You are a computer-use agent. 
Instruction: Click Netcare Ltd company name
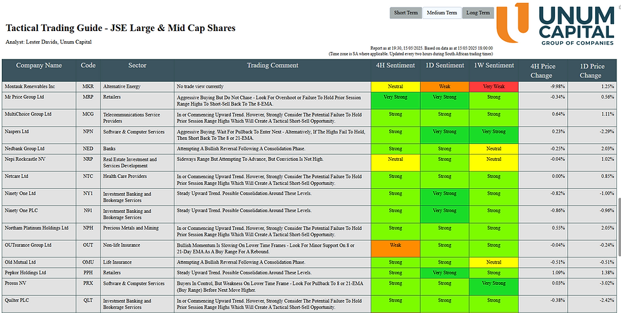16,176
